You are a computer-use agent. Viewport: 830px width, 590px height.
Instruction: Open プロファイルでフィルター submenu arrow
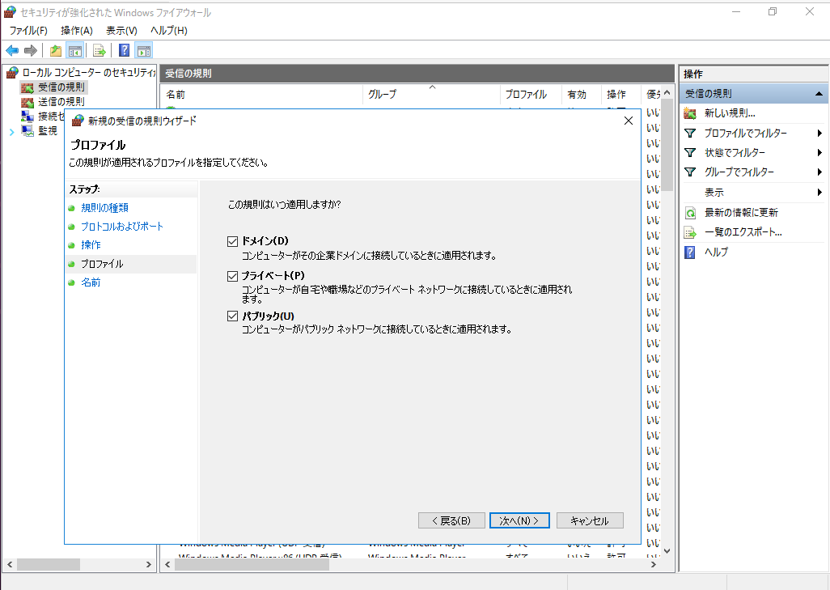[819, 134]
